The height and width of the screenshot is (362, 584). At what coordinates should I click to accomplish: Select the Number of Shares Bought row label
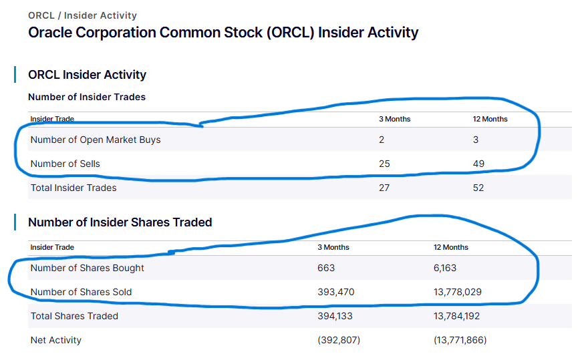pos(87,268)
